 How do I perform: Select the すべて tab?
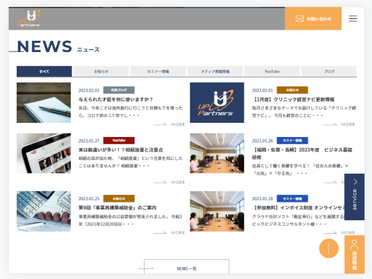click(x=44, y=71)
